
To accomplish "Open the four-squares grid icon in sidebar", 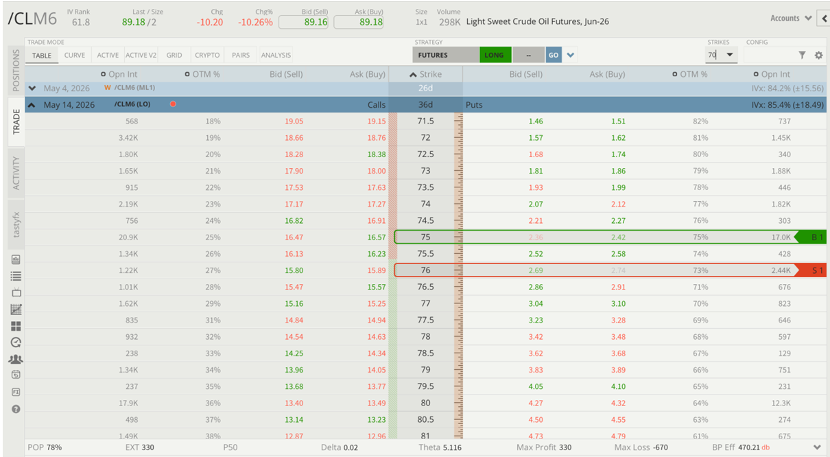I will 16,326.
